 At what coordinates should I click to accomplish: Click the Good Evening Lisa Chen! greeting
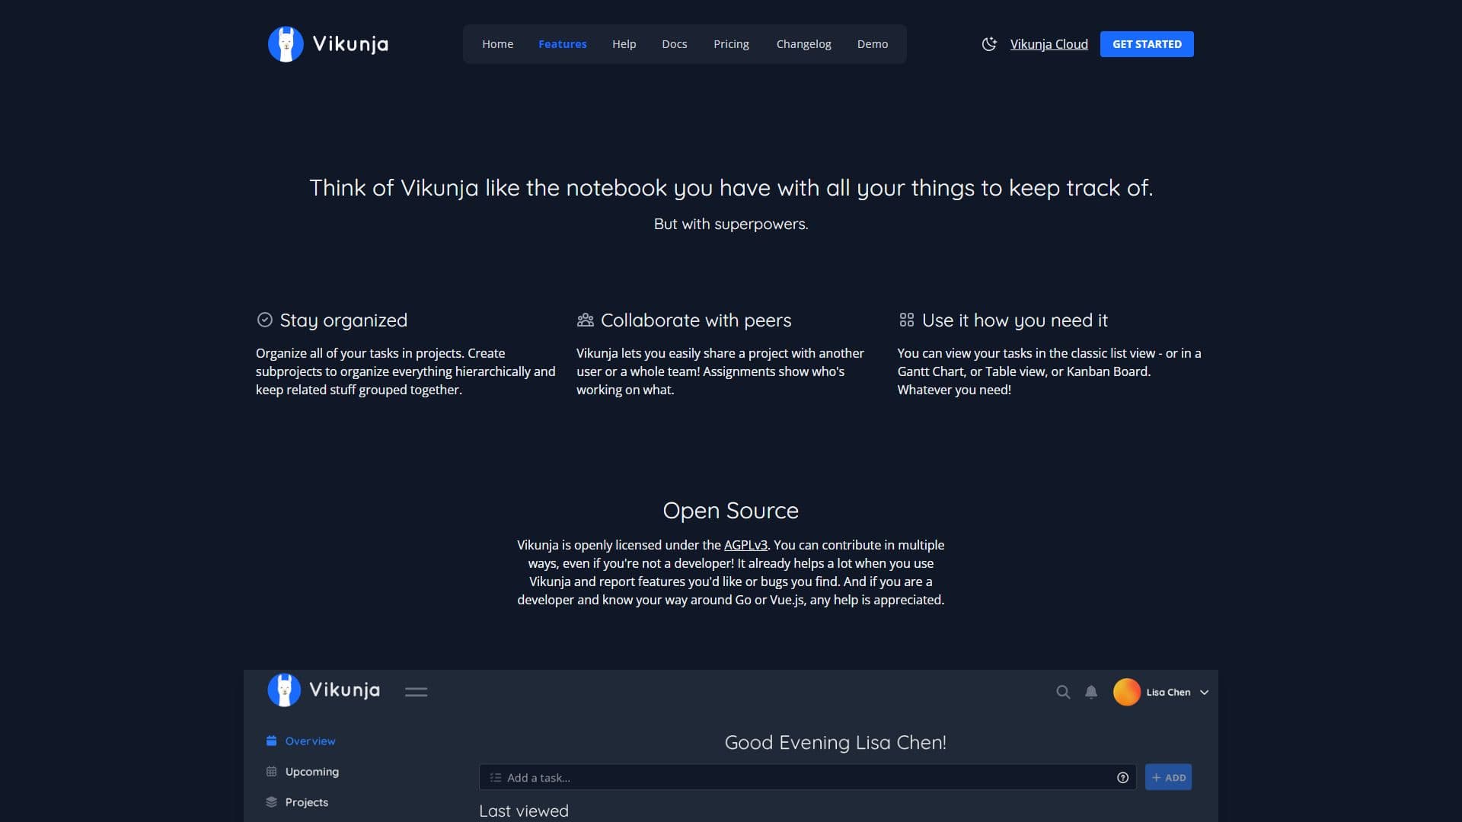835,742
